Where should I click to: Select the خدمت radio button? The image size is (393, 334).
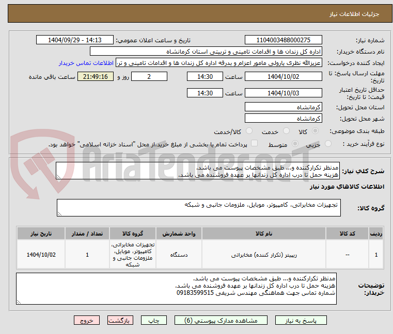[x=286, y=131]
